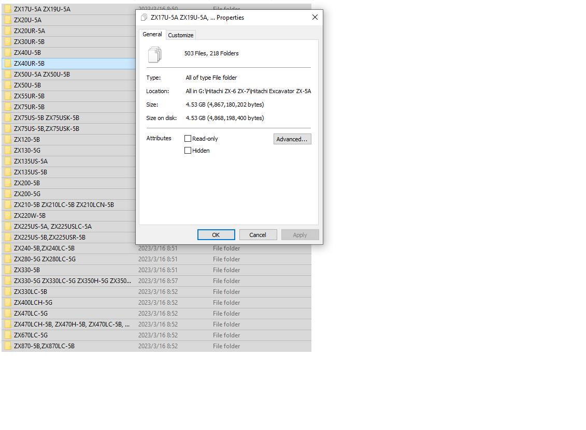
Task: Click the ZX40U-5B folder icon
Action: pyautogui.click(x=8, y=52)
